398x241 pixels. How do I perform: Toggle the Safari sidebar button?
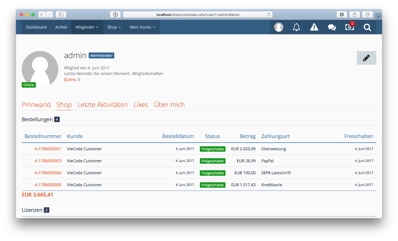coord(61,14)
